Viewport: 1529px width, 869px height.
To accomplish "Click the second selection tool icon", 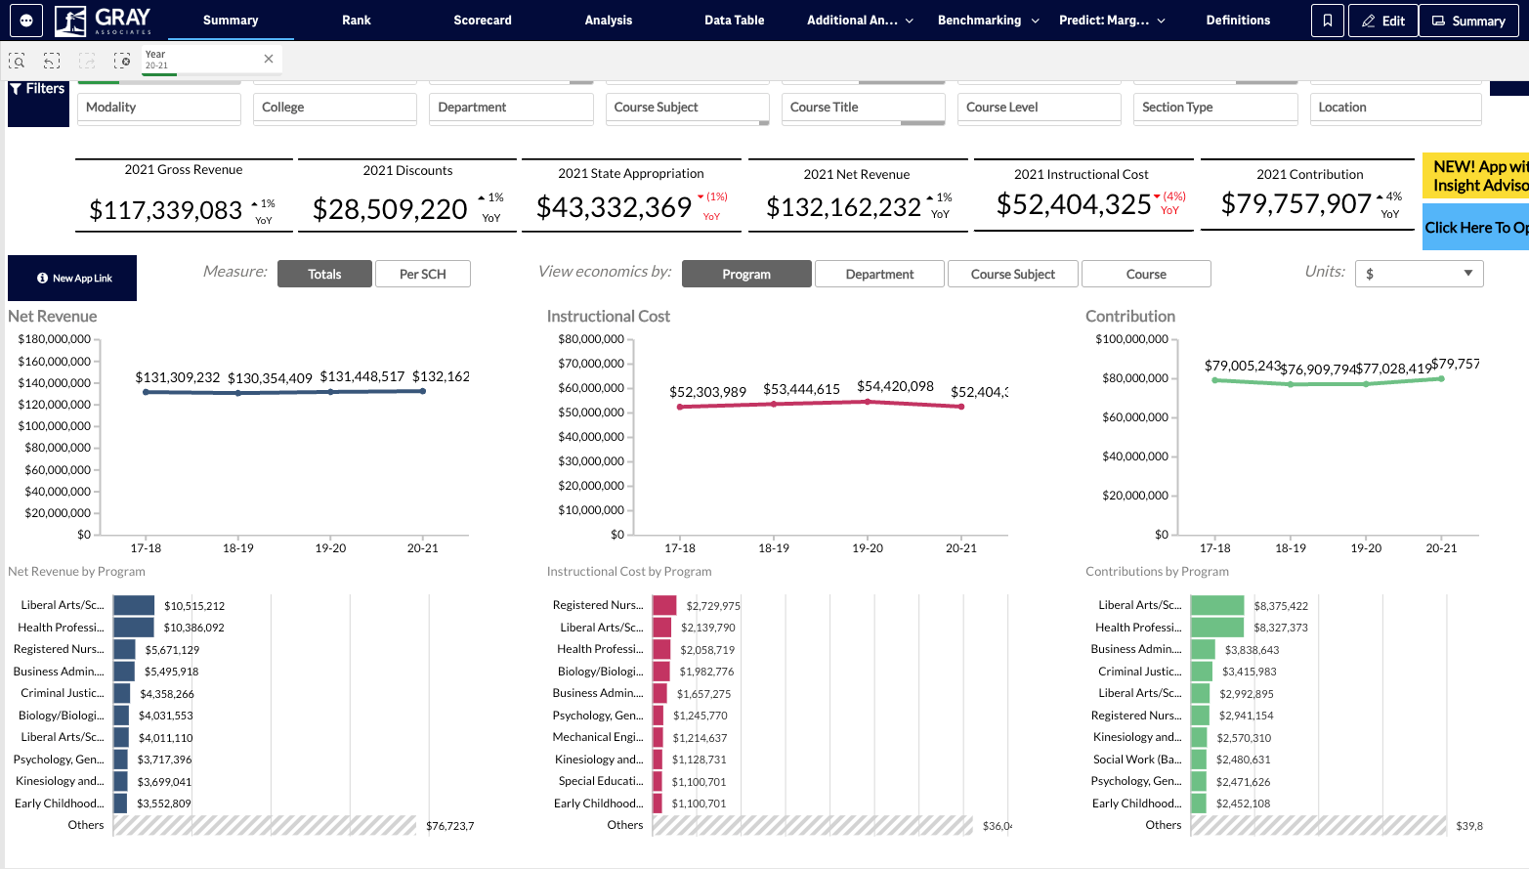I will (x=52, y=61).
